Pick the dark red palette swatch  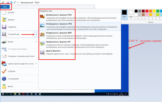click(x=143, y=11)
